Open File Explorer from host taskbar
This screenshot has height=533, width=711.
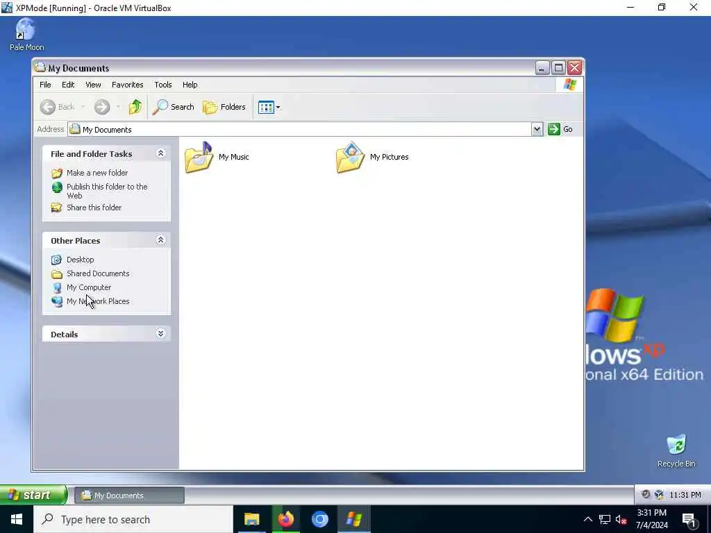tap(251, 519)
